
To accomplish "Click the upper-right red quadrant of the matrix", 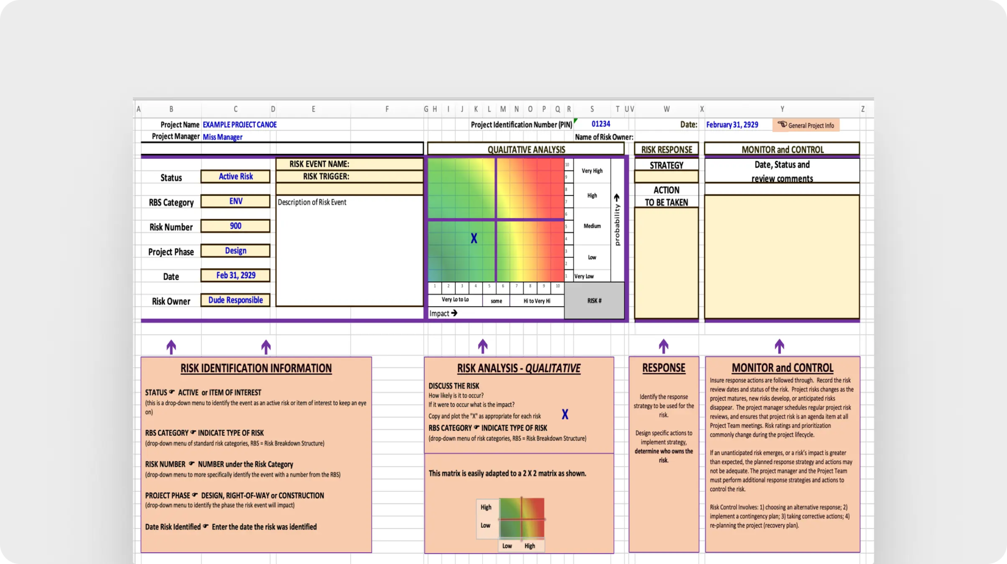I will (x=531, y=188).
